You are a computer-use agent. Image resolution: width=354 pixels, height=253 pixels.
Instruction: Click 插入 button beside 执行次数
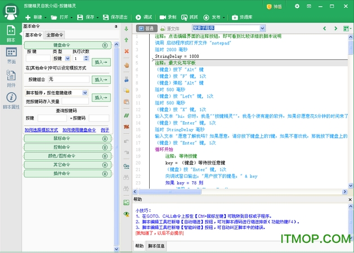(101, 62)
